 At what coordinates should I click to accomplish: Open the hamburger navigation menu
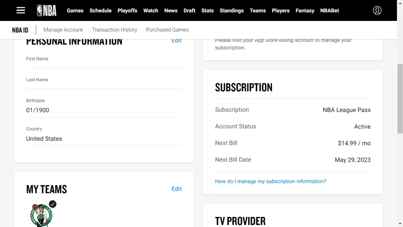pos(21,10)
